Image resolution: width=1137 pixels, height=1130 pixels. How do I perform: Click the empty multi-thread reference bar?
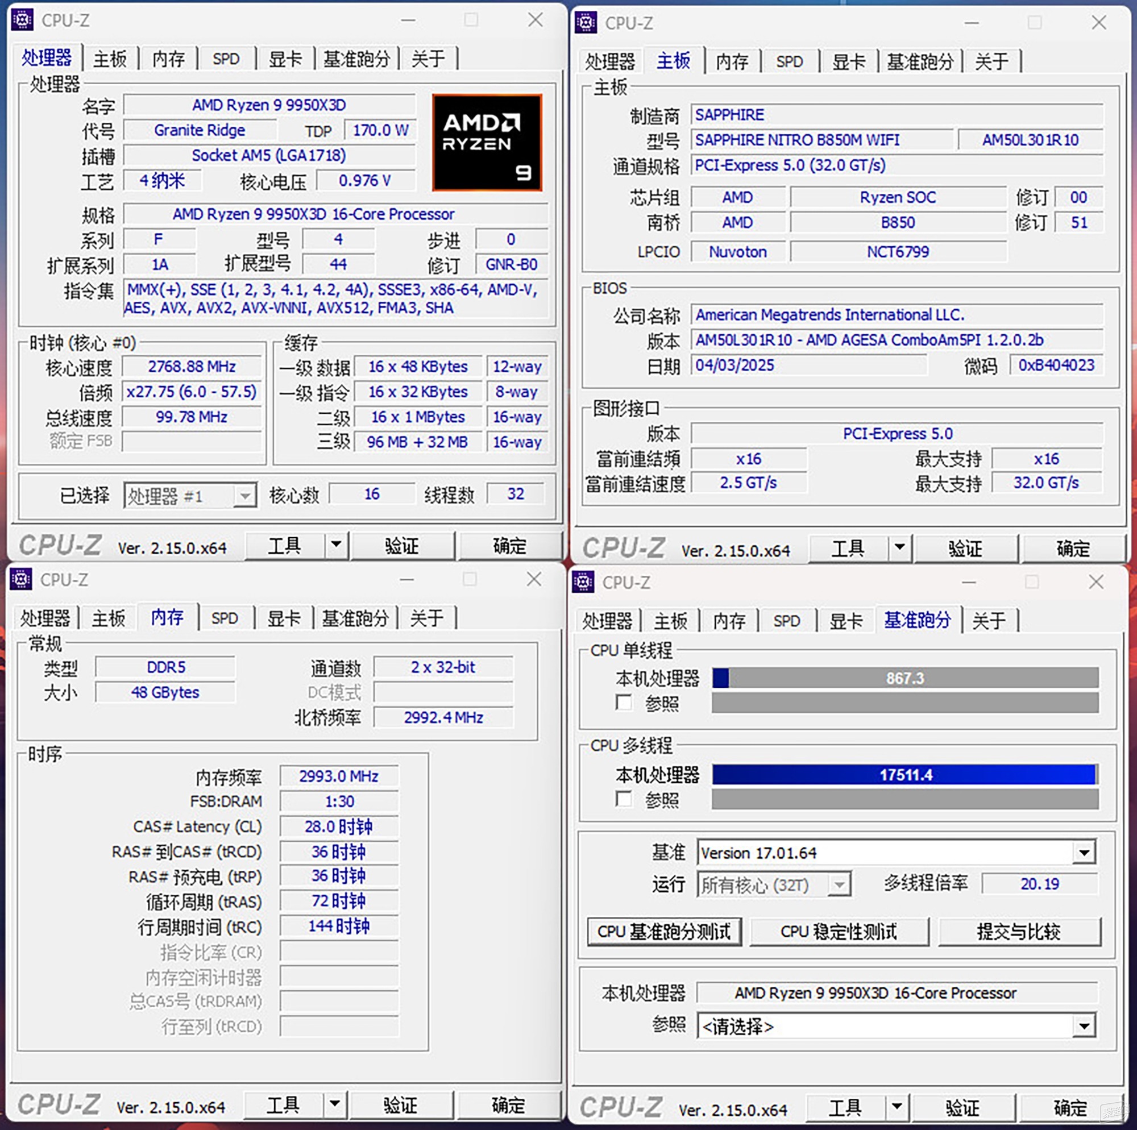click(x=905, y=799)
